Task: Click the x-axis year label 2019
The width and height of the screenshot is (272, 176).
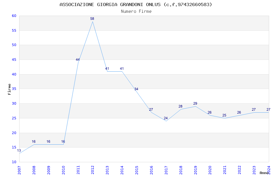Action: pyautogui.click(x=195, y=170)
